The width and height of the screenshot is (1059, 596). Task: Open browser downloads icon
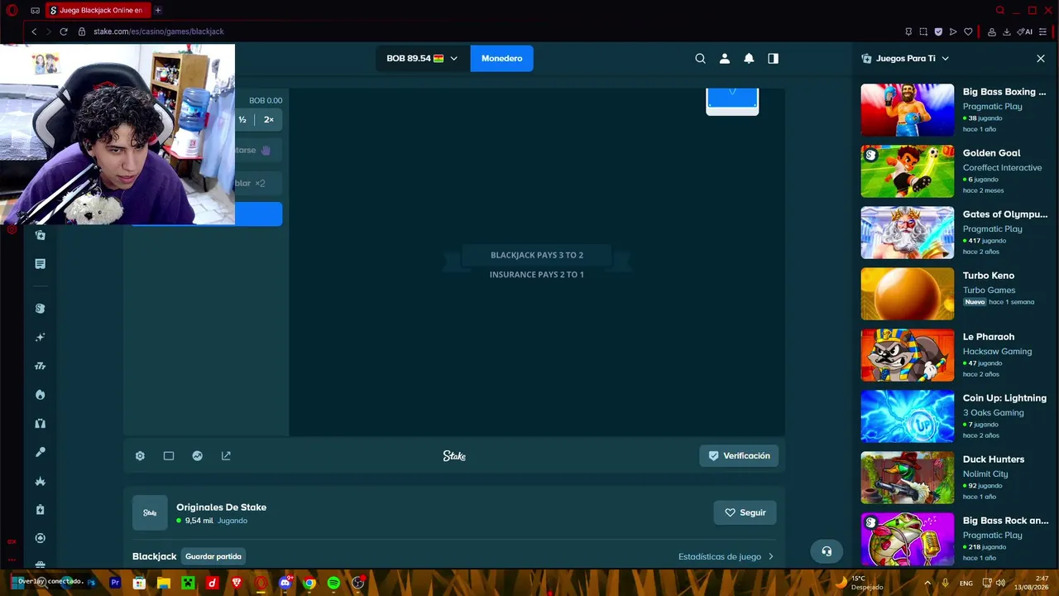tap(1007, 31)
